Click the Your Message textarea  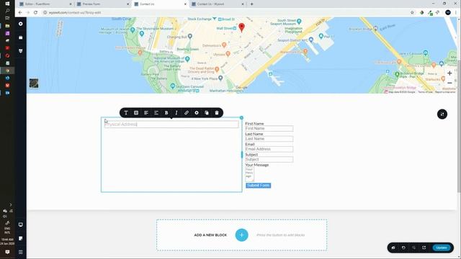[x=250, y=174]
